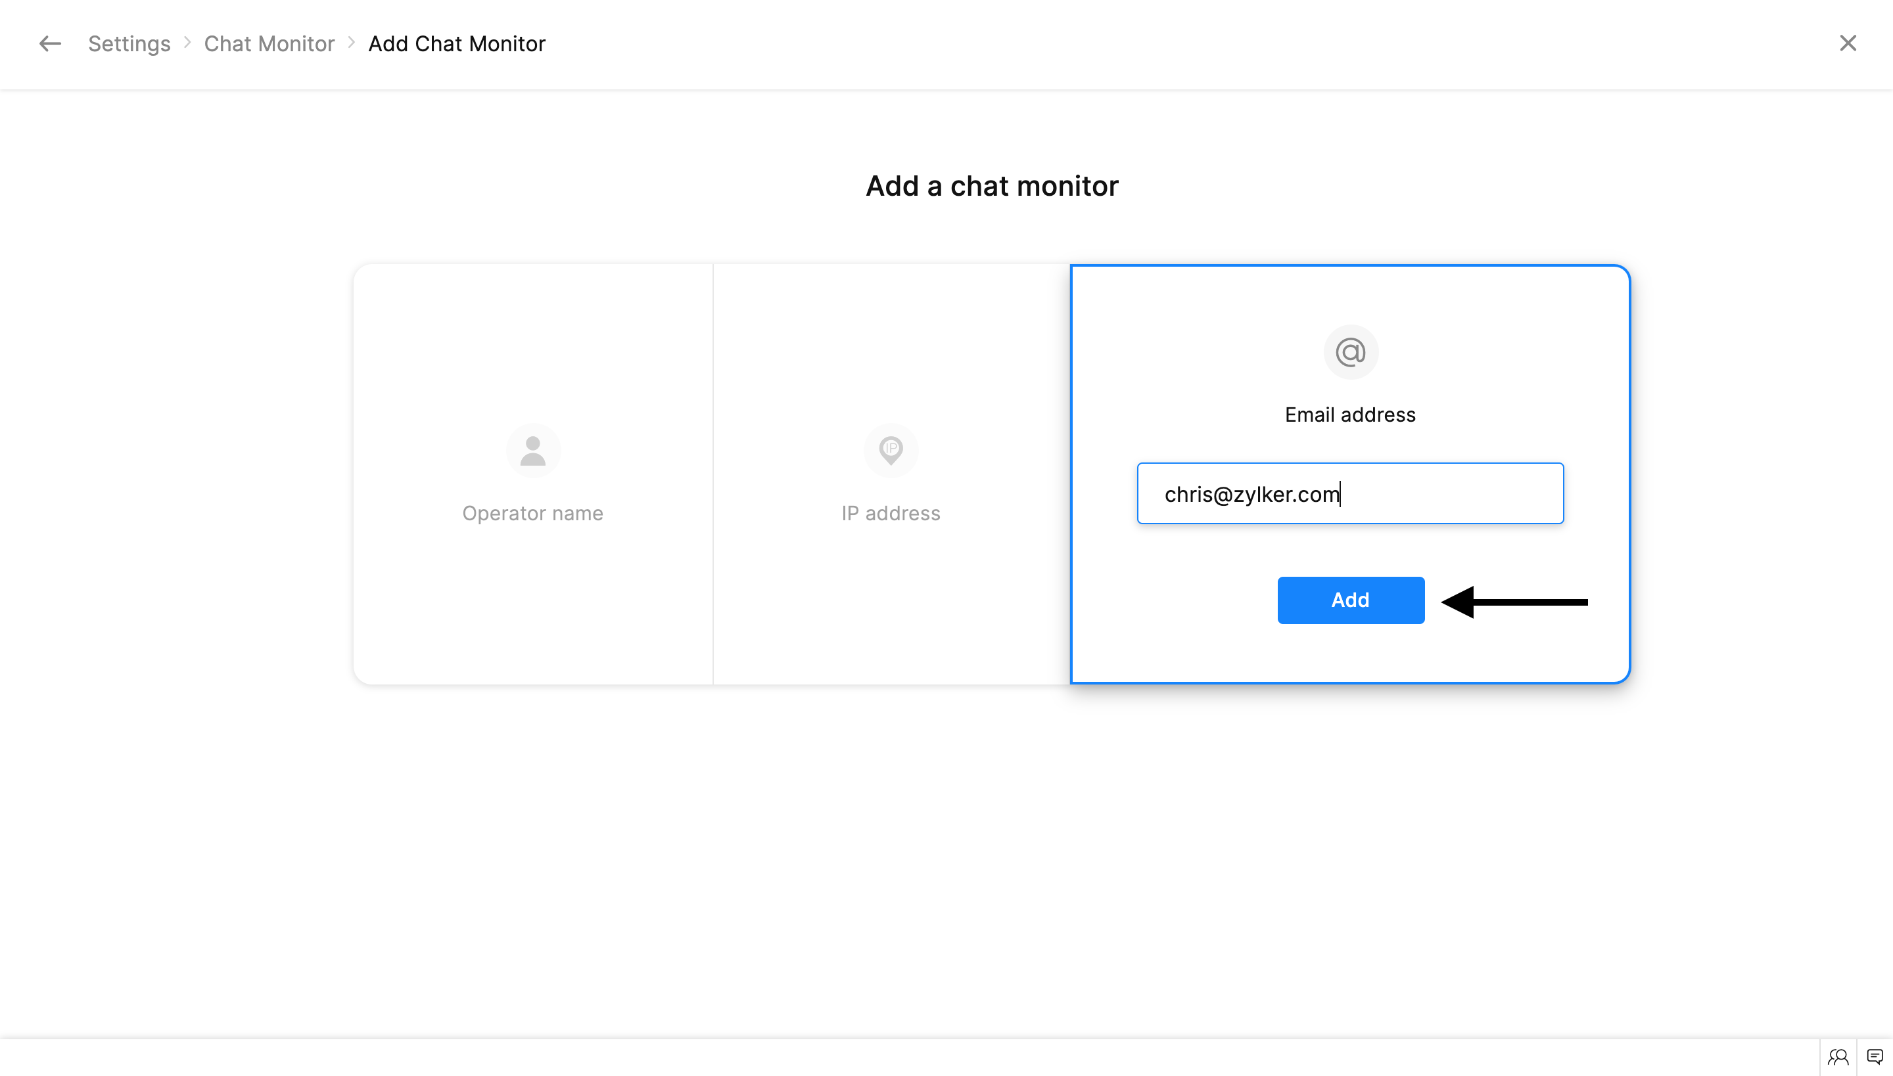This screenshot has height=1076, width=1893.
Task: Click chevron after Settings breadcrumb
Action: click(x=187, y=43)
